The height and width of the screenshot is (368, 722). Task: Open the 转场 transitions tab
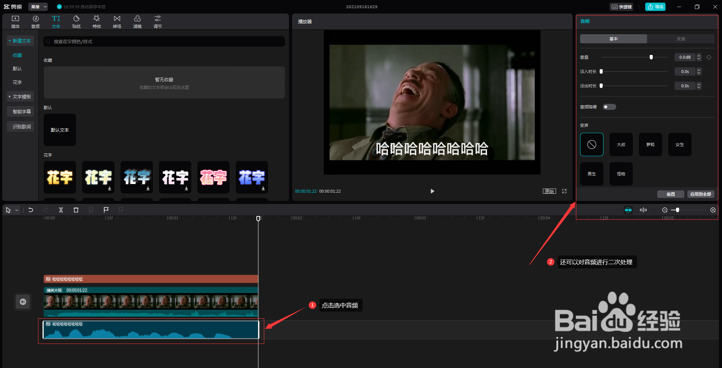pos(117,22)
